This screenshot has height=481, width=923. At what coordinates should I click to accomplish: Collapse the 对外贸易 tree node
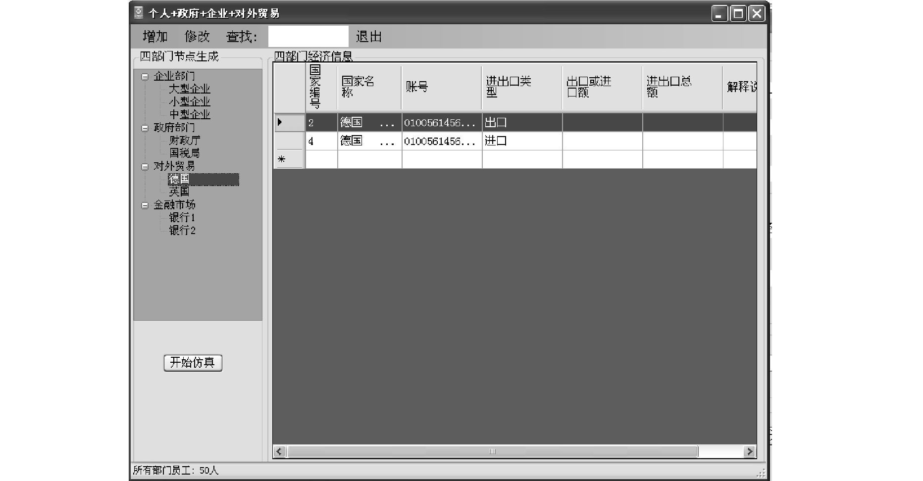[145, 167]
